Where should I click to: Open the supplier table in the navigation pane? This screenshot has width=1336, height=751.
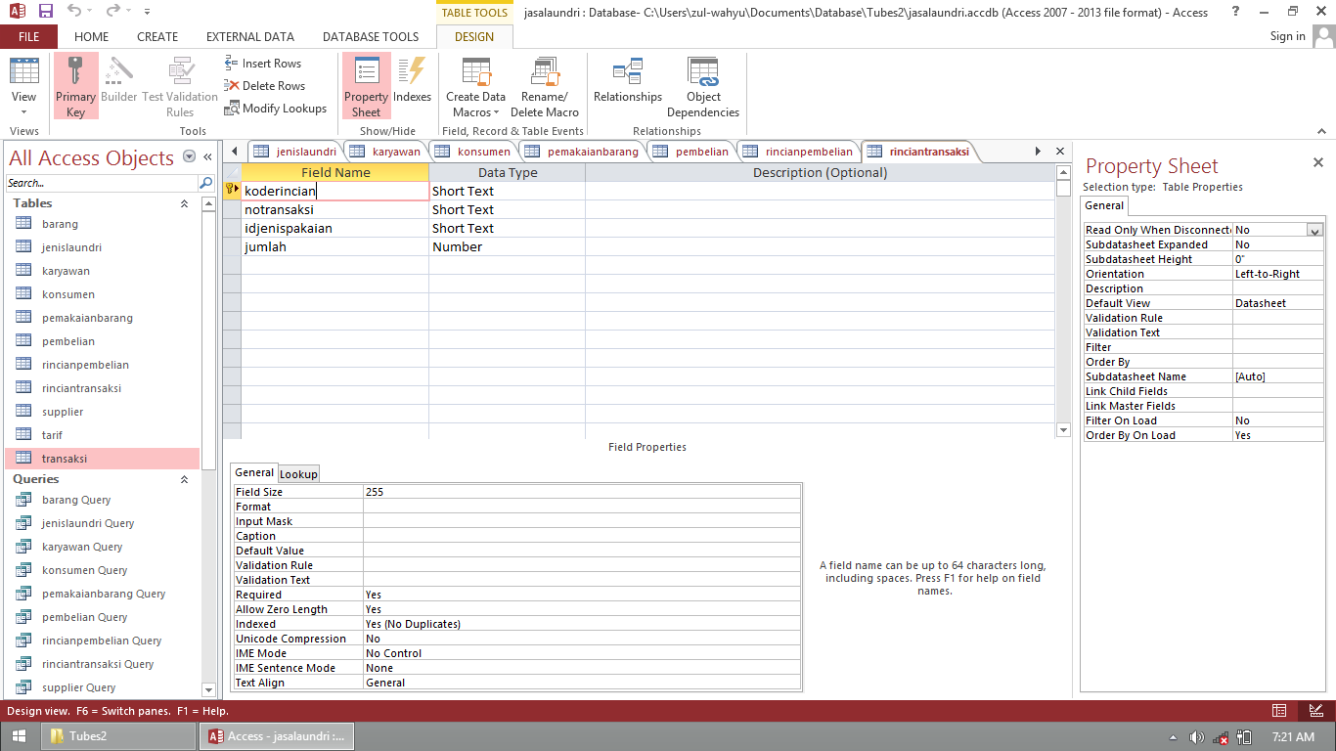(63, 412)
